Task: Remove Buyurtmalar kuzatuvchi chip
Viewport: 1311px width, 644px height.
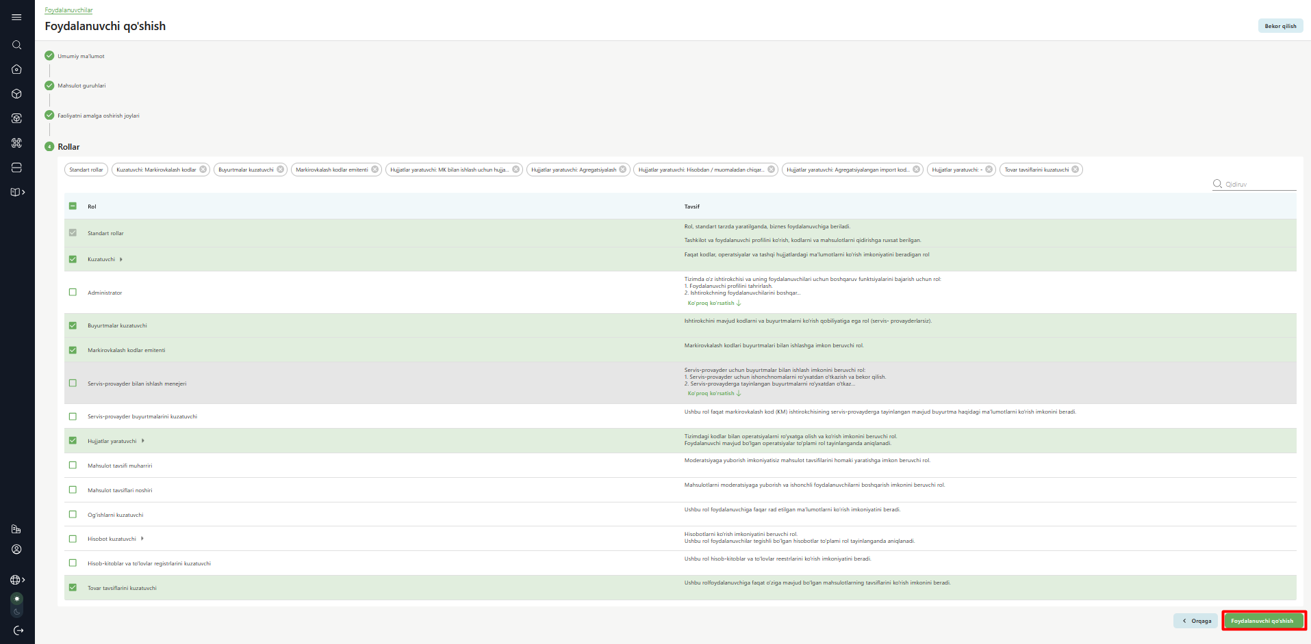Action: pos(281,170)
